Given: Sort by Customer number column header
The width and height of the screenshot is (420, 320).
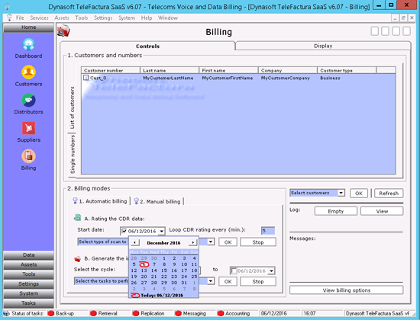Looking at the screenshot, I should click(111, 70).
